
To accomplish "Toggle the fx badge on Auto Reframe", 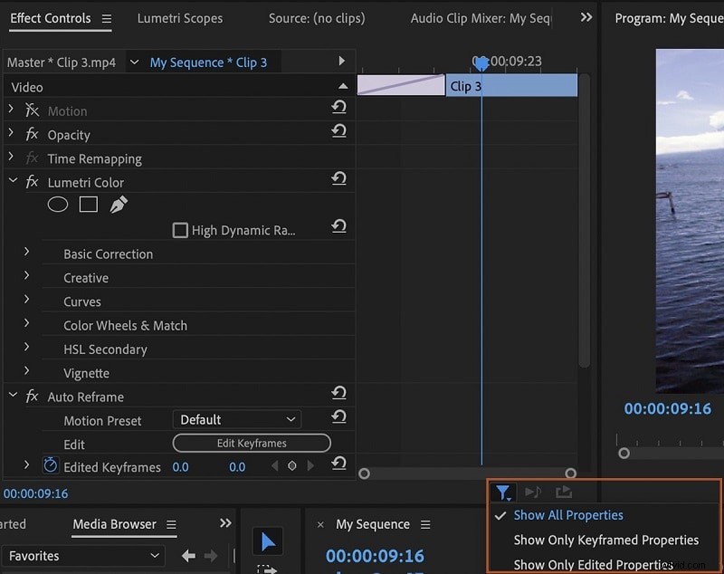I will (32, 396).
